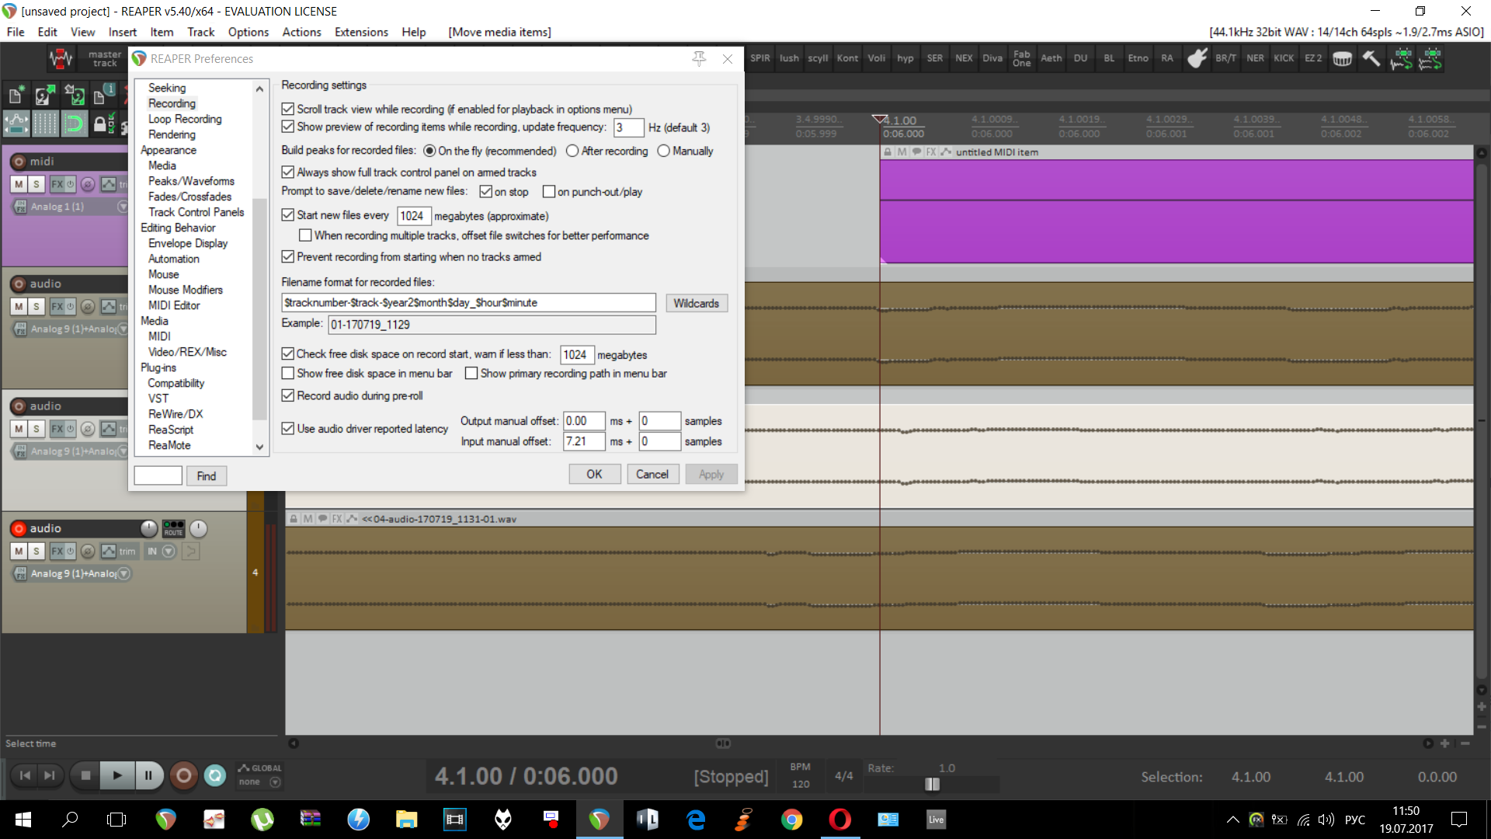Open input dropdown on the midi track Analog 1
Screen dimensions: 1491x839
coord(122,207)
